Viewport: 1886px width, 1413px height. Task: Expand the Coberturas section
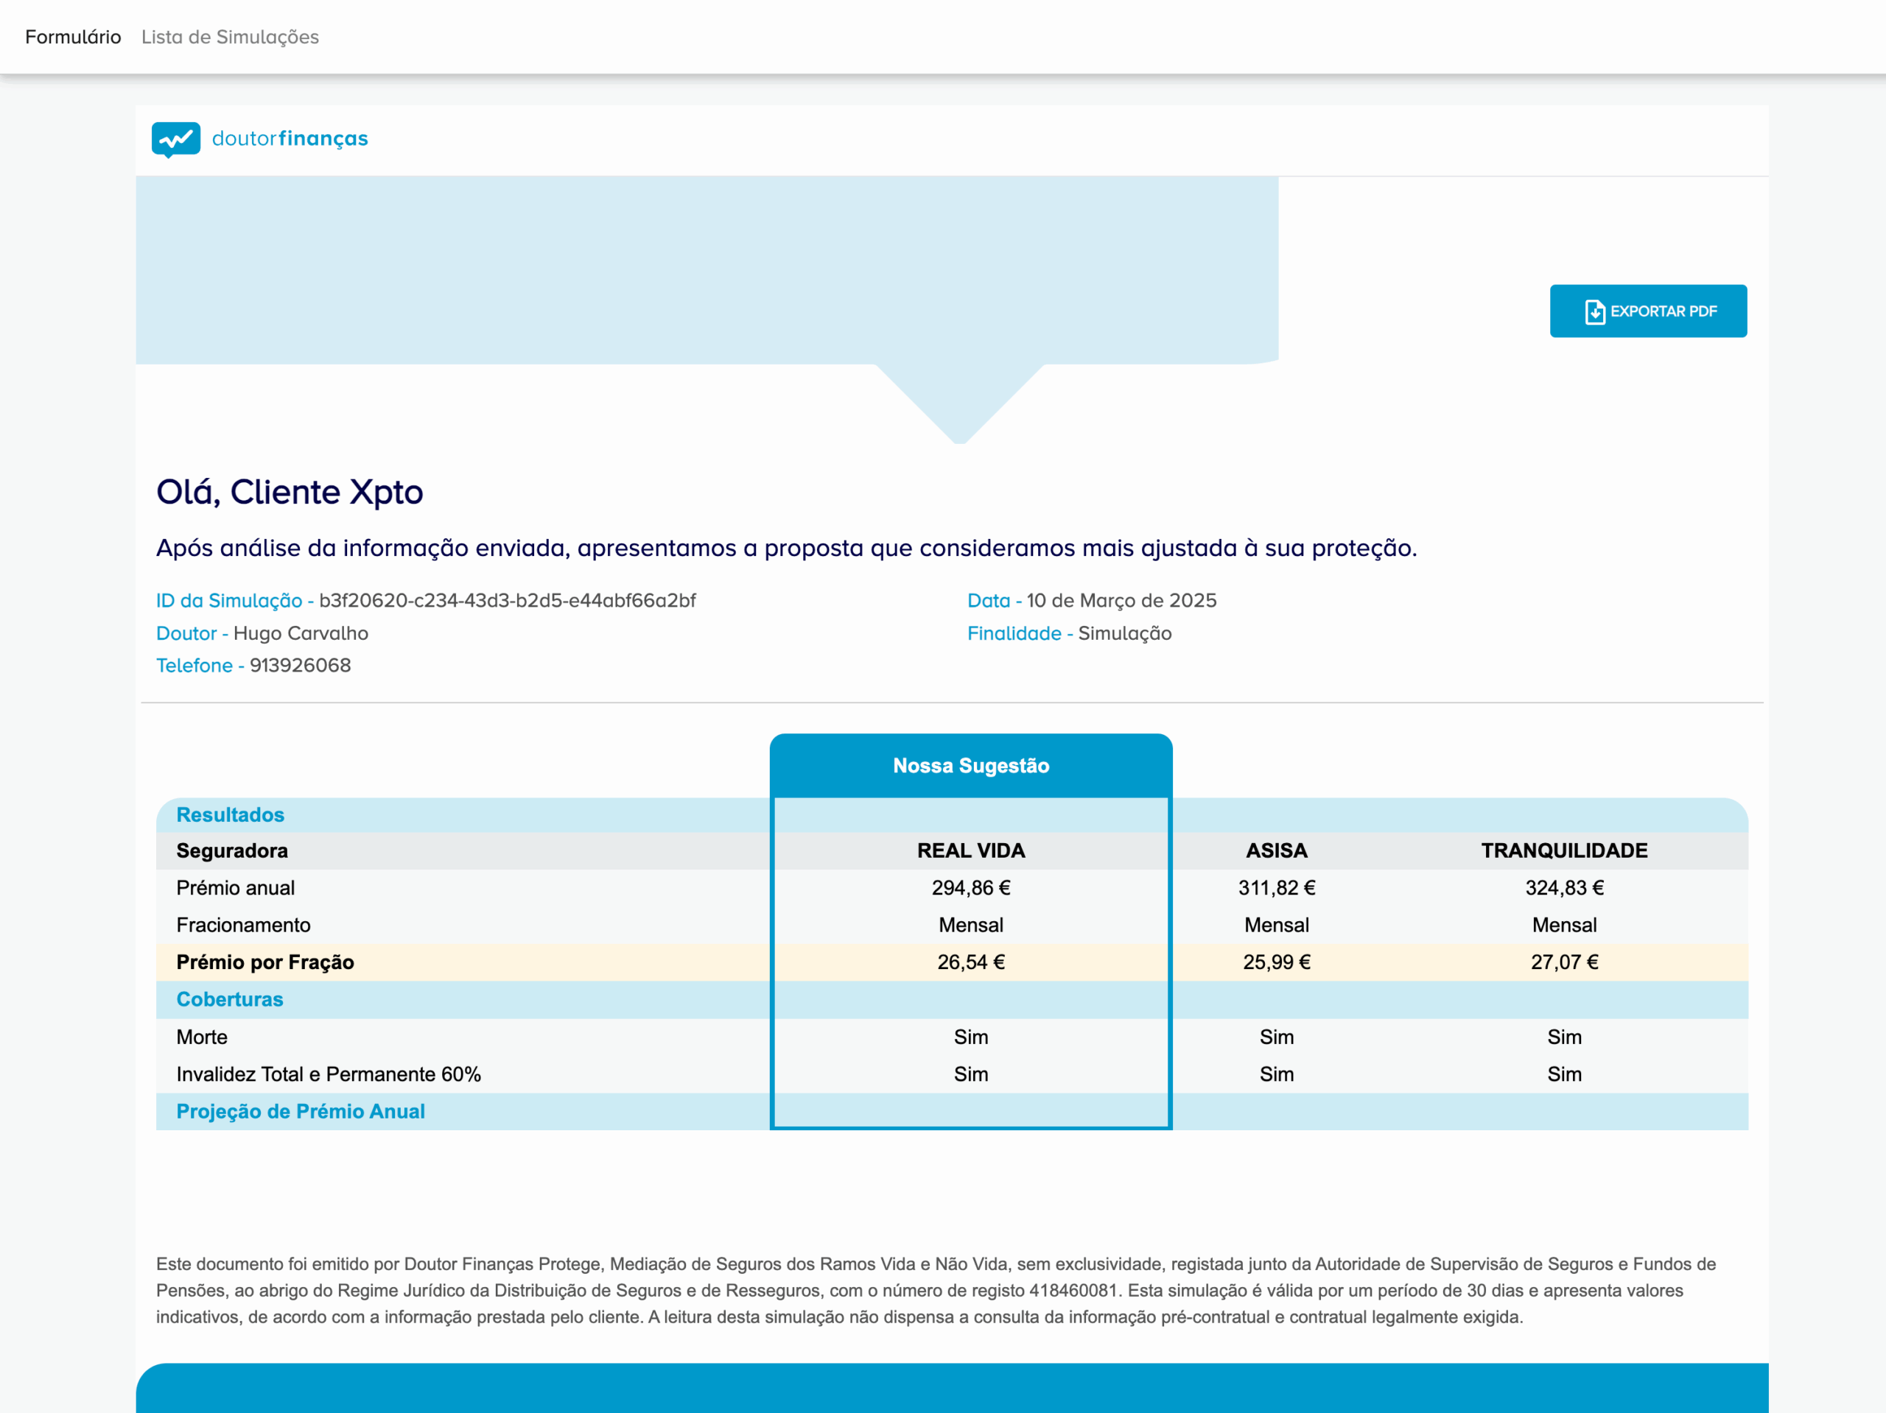point(230,998)
